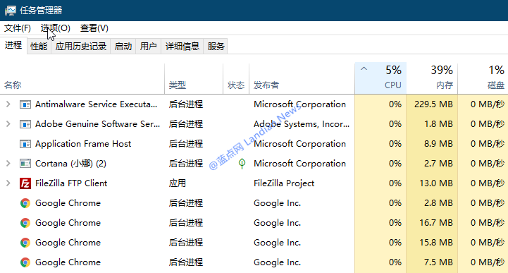508x273 pixels.
Task: Click the 8.9 MB memory value
Action: tap(438, 144)
